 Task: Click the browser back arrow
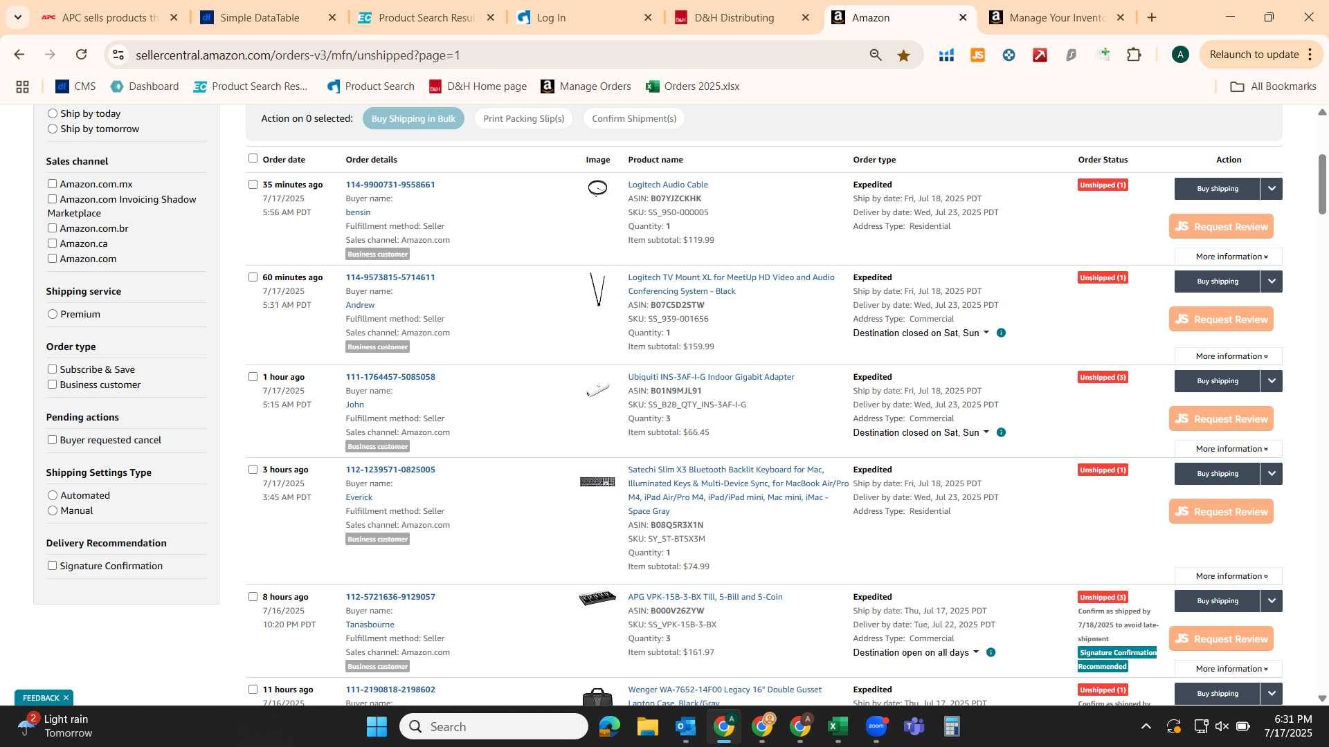19,55
